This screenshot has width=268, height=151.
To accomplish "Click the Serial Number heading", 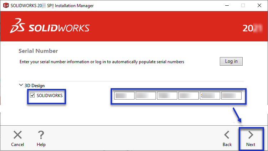I will point(38,51).
